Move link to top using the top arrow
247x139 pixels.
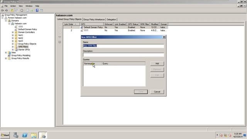[x=60, y=27]
